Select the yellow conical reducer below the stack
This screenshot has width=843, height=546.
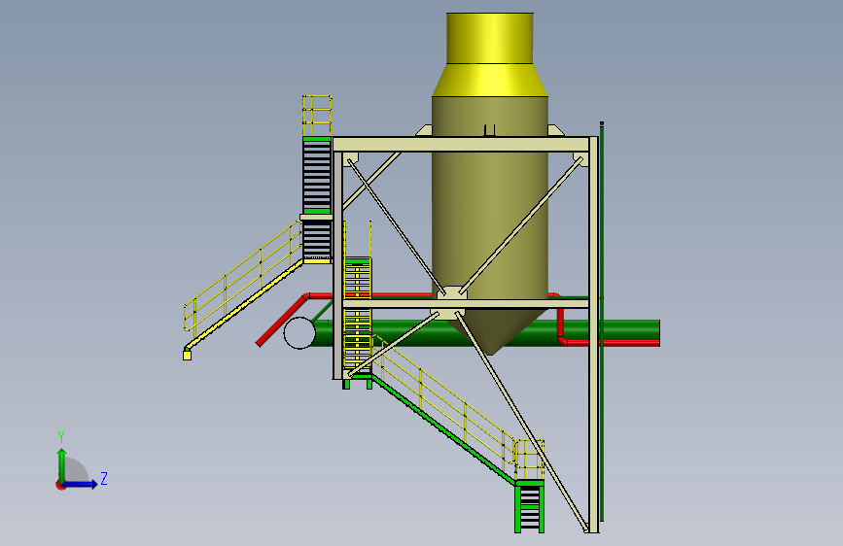pos(490,80)
